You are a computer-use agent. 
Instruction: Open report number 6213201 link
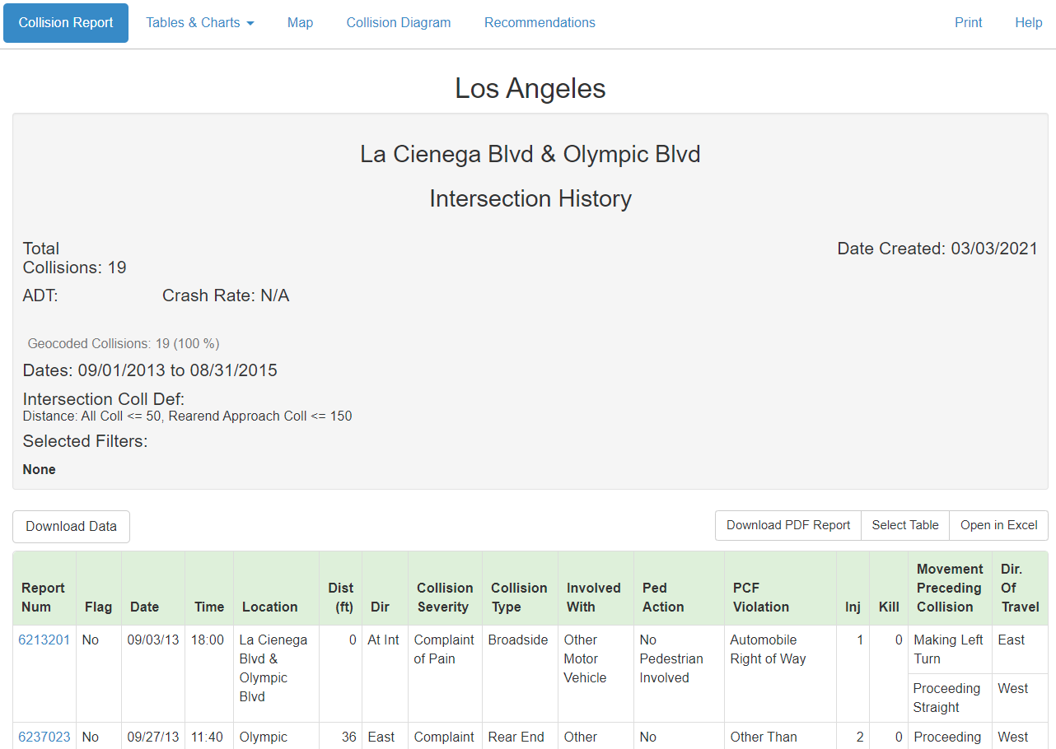(x=44, y=640)
